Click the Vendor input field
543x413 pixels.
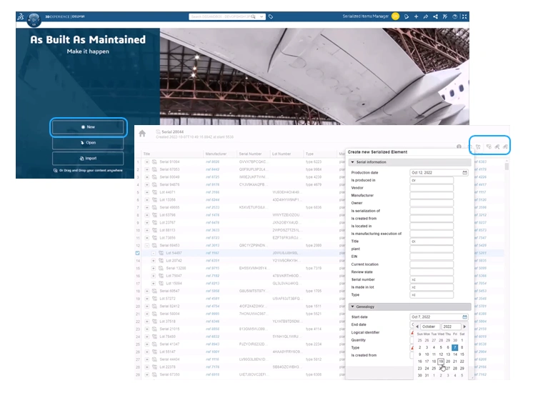click(432, 188)
